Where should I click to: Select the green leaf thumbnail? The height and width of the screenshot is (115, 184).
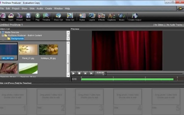coord(28,68)
